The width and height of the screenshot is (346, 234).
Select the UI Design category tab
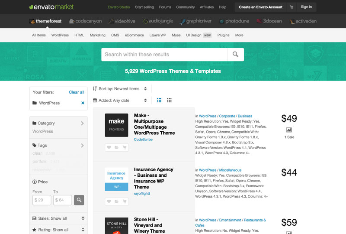[x=194, y=35]
